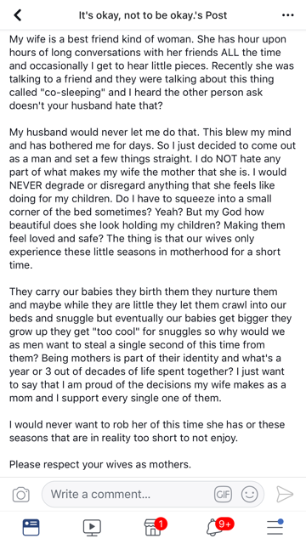The width and height of the screenshot is (306, 544).
Task: Tap the paragraph starting "My wife is a best friend"
Action: [x=152, y=72]
